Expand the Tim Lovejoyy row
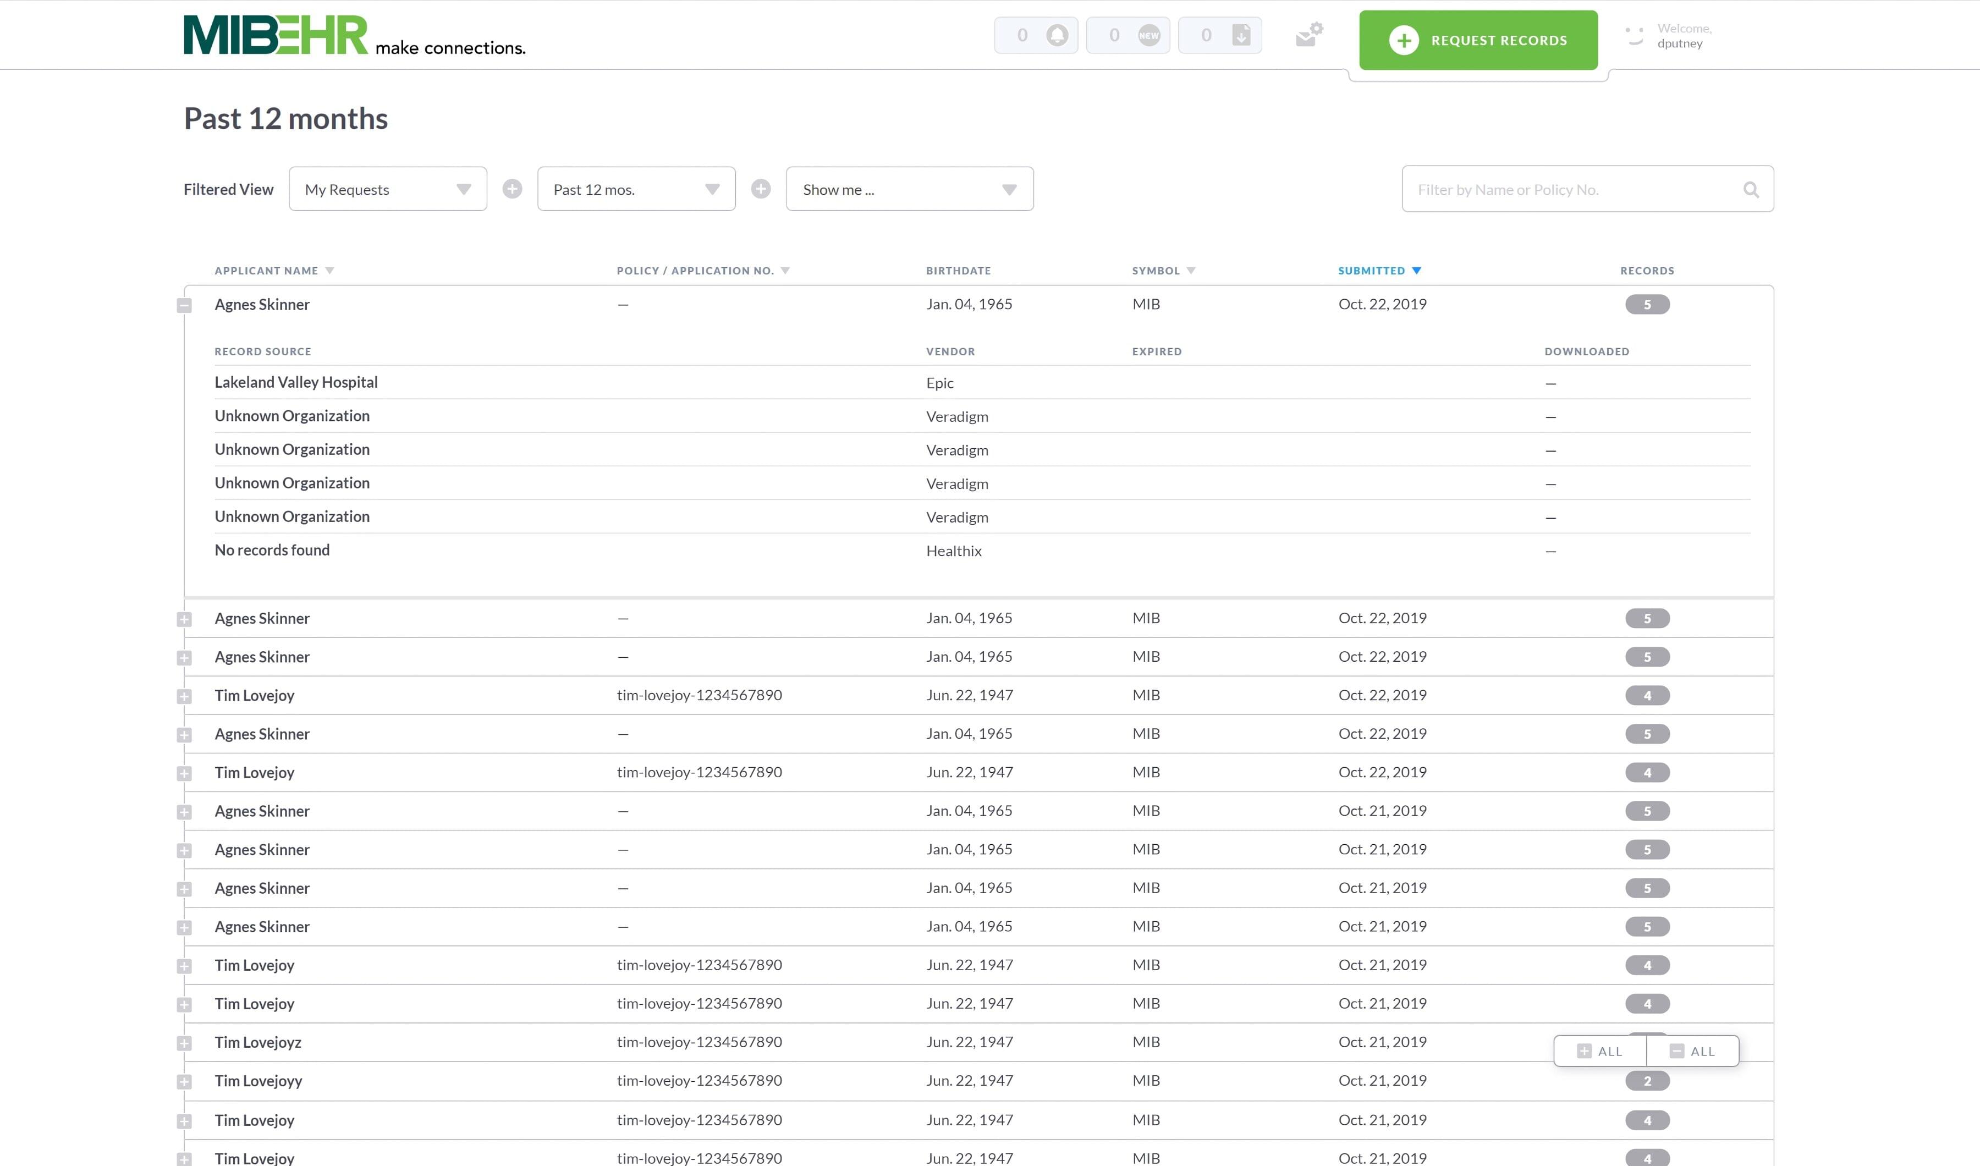 [x=184, y=1082]
